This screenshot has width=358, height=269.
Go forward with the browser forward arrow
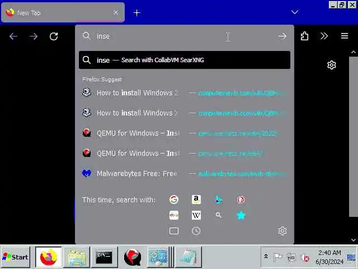click(x=34, y=36)
